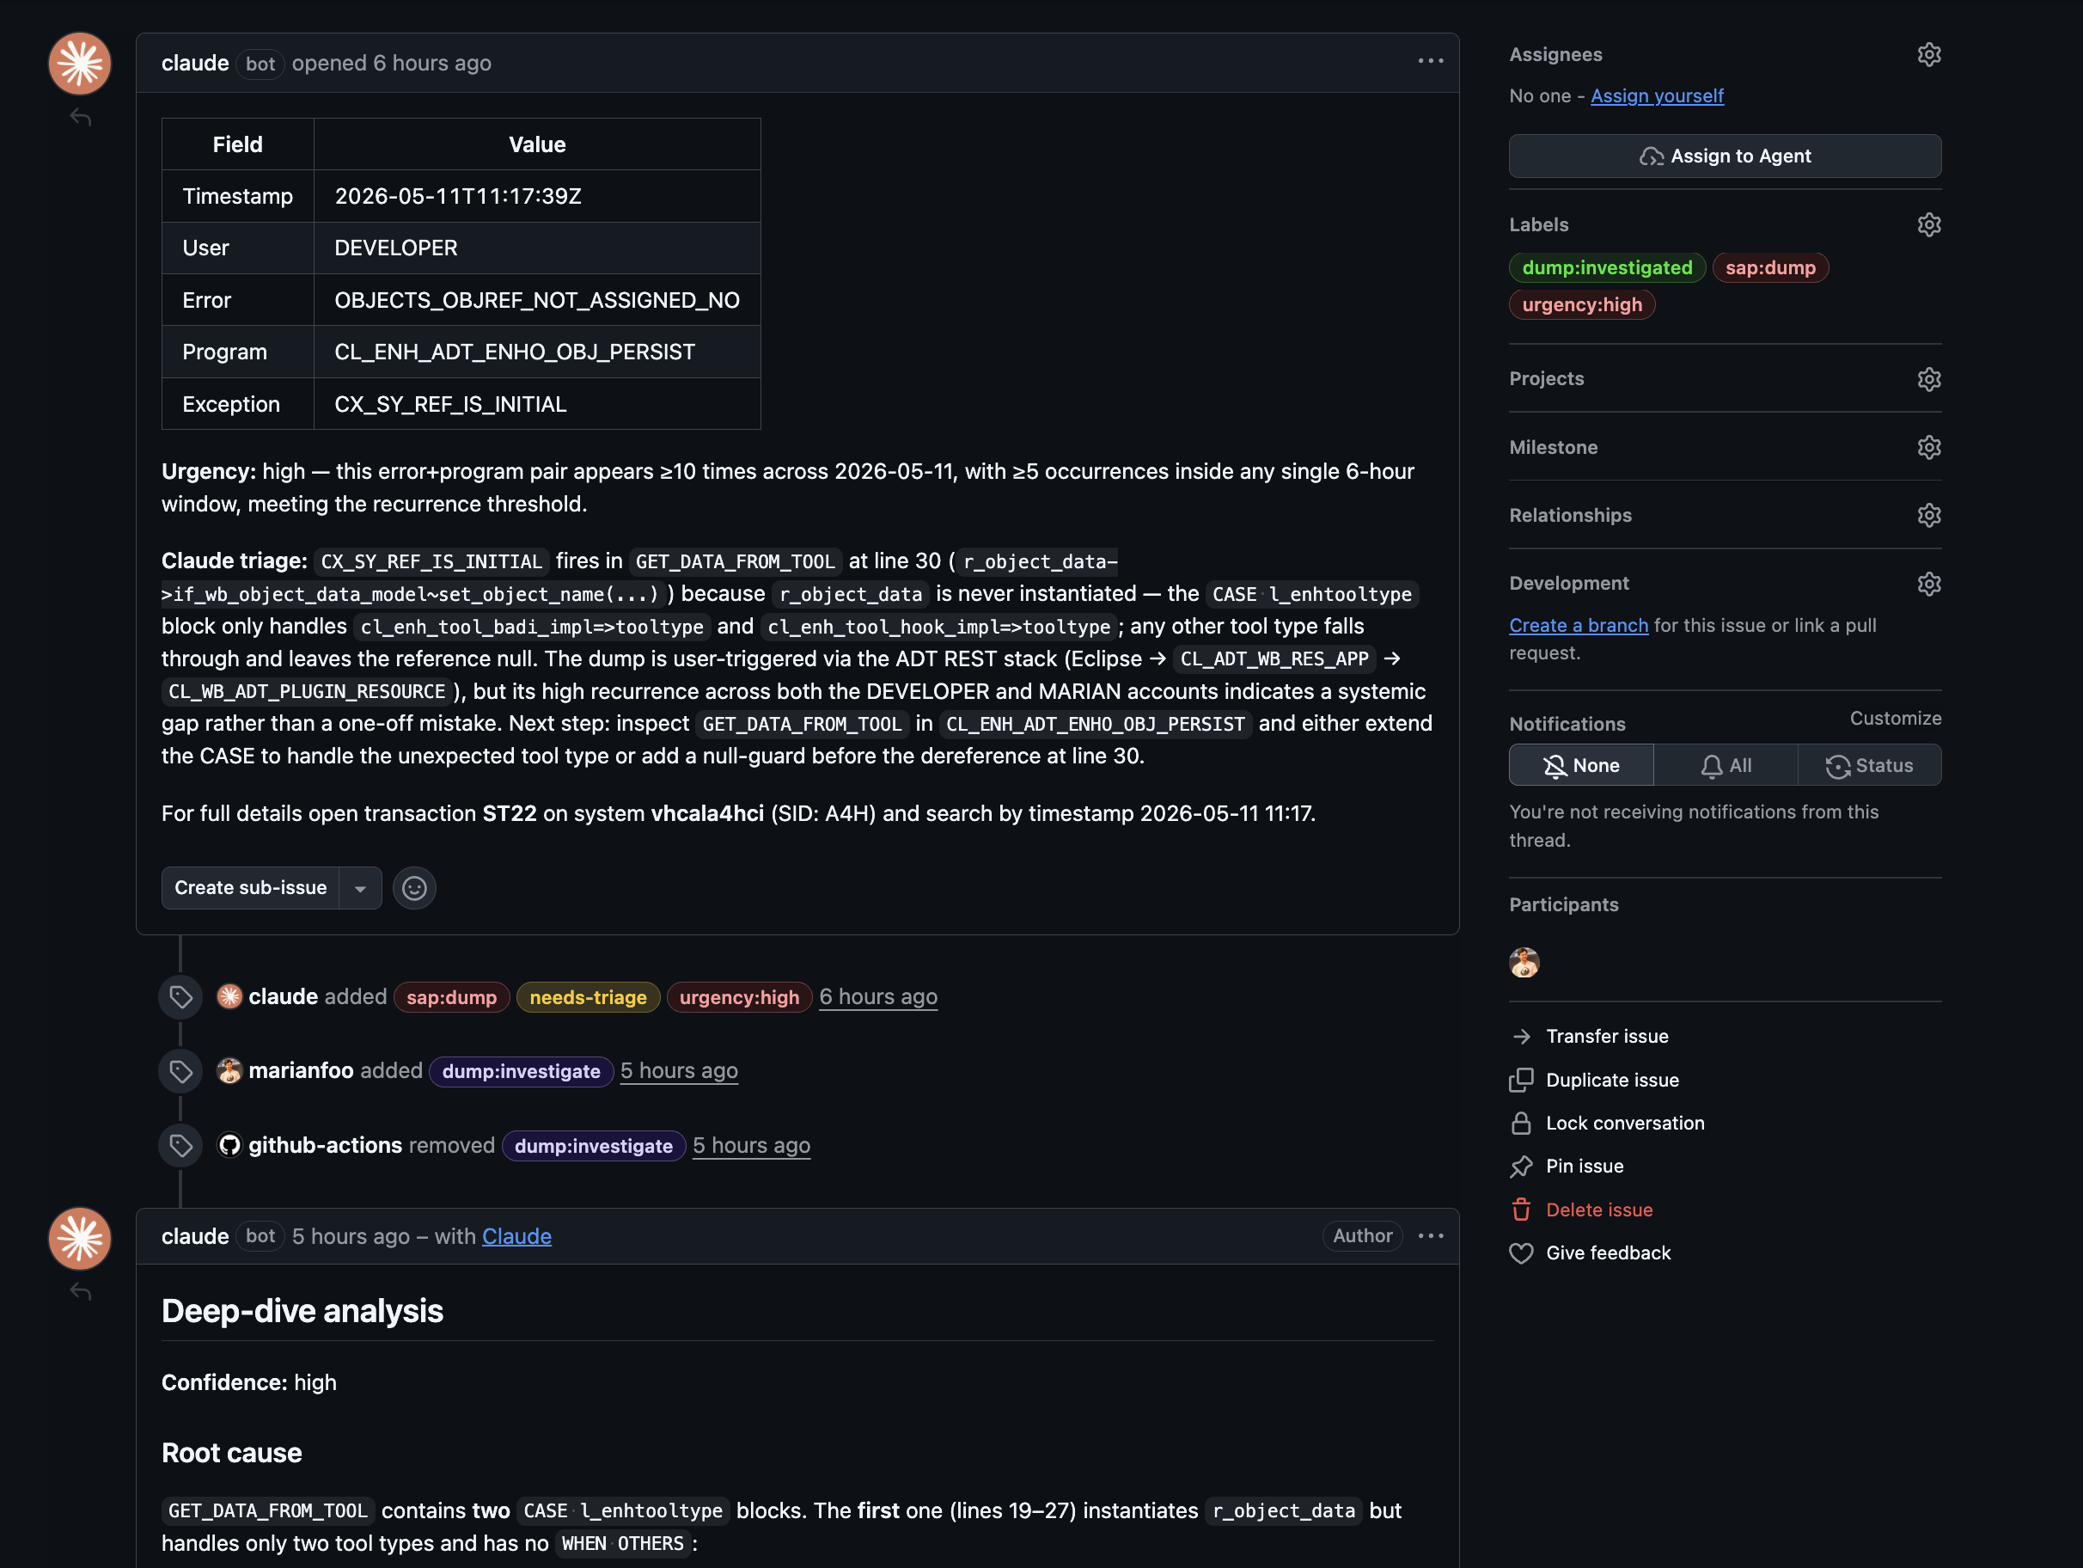Click the sap:dump label in sidebar
The image size is (2083, 1568).
pyautogui.click(x=1769, y=267)
